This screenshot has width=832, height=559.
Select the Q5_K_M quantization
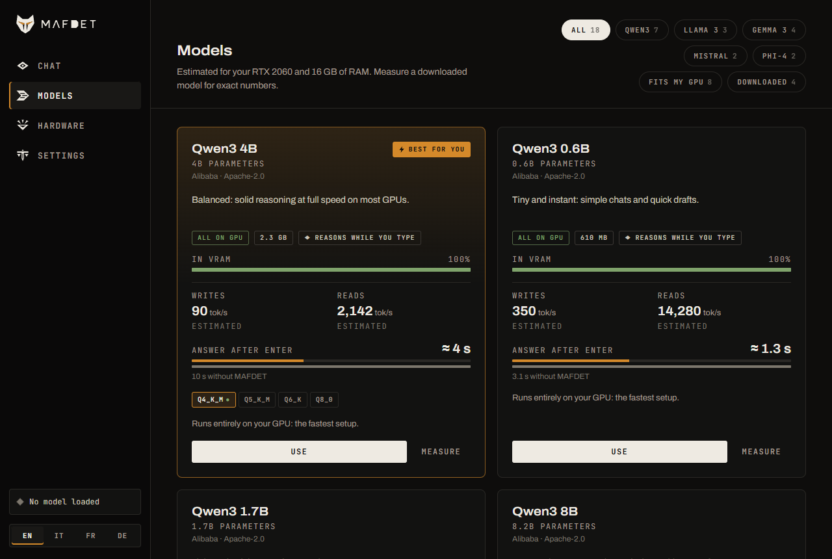257,400
